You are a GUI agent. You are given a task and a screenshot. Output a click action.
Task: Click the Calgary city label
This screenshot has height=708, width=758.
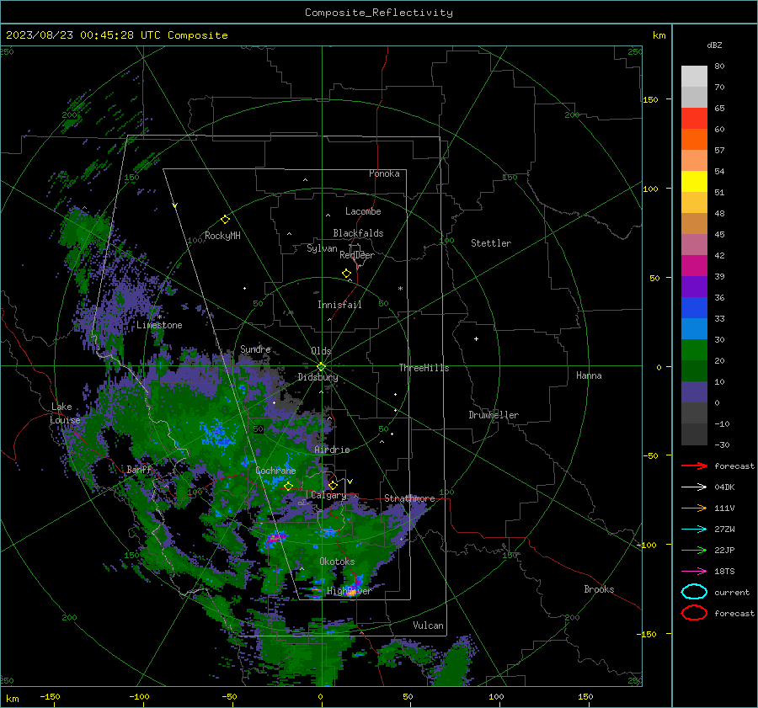(x=328, y=495)
